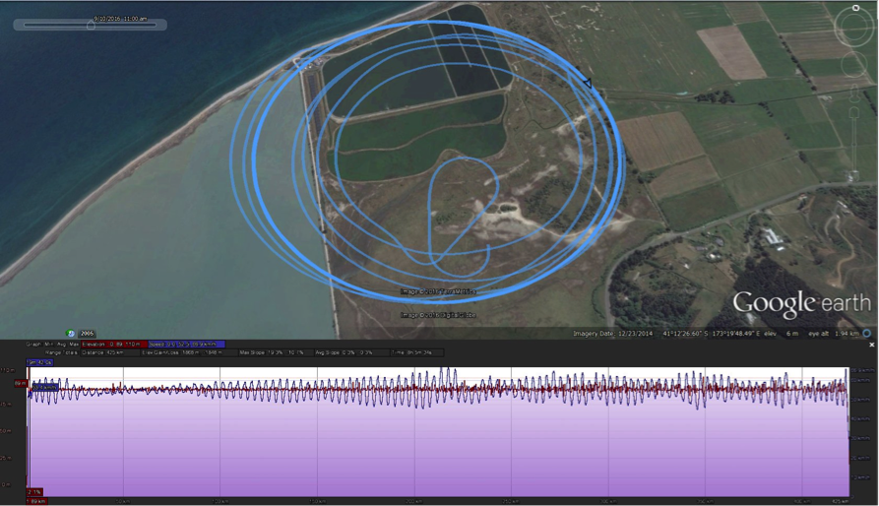Click the look-around compass navigation ring

click(853, 28)
